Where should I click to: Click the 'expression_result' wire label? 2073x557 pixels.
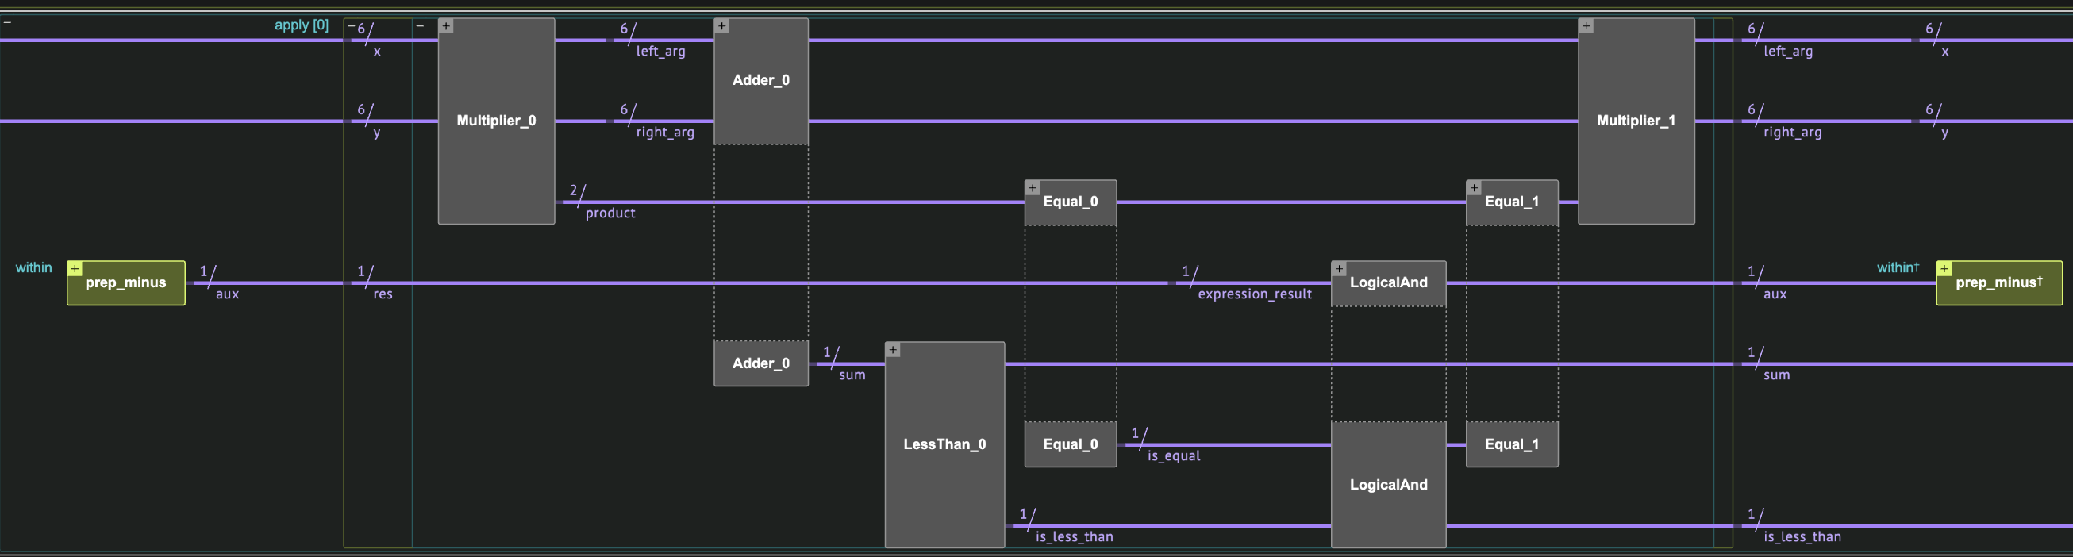coord(1255,294)
